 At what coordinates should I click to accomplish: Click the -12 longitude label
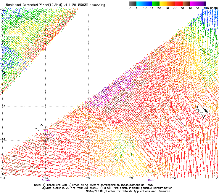pos(45,178)
